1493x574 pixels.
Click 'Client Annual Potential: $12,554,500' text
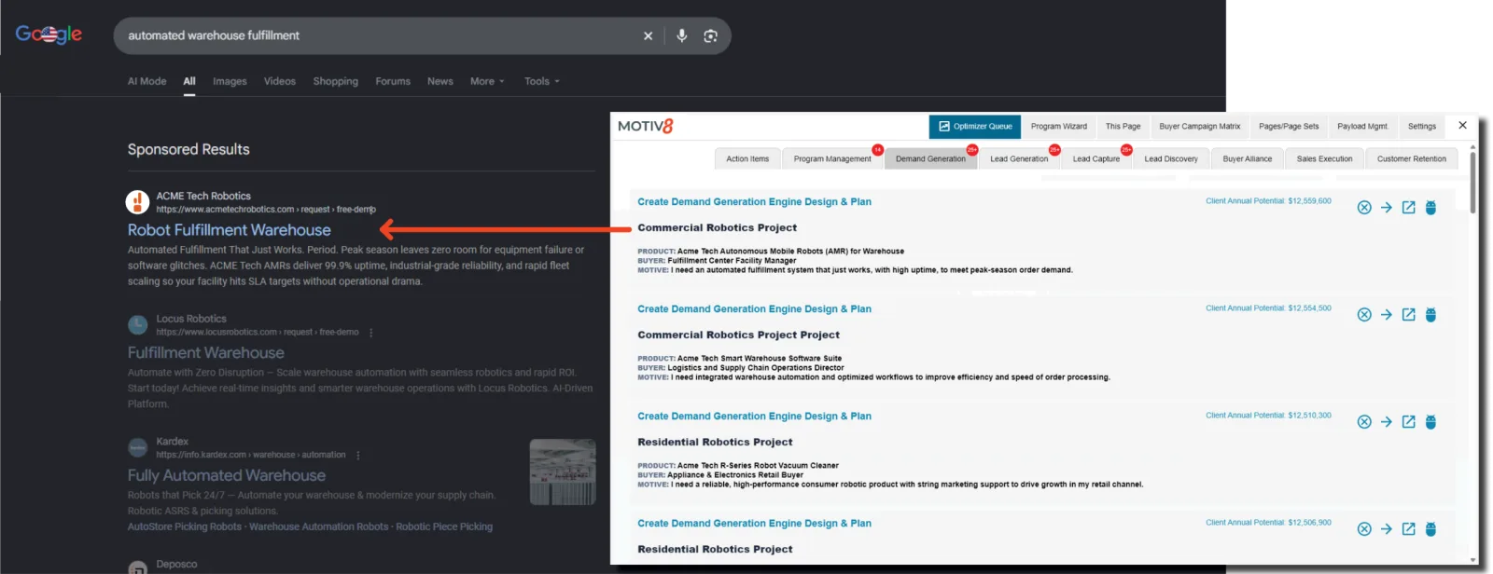click(x=1268, y=307)
